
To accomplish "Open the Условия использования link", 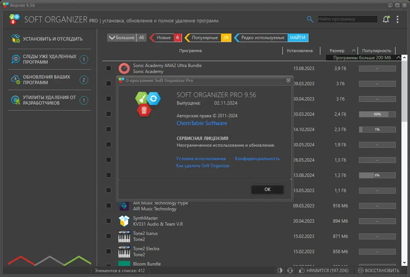I will tap(201, 159).
